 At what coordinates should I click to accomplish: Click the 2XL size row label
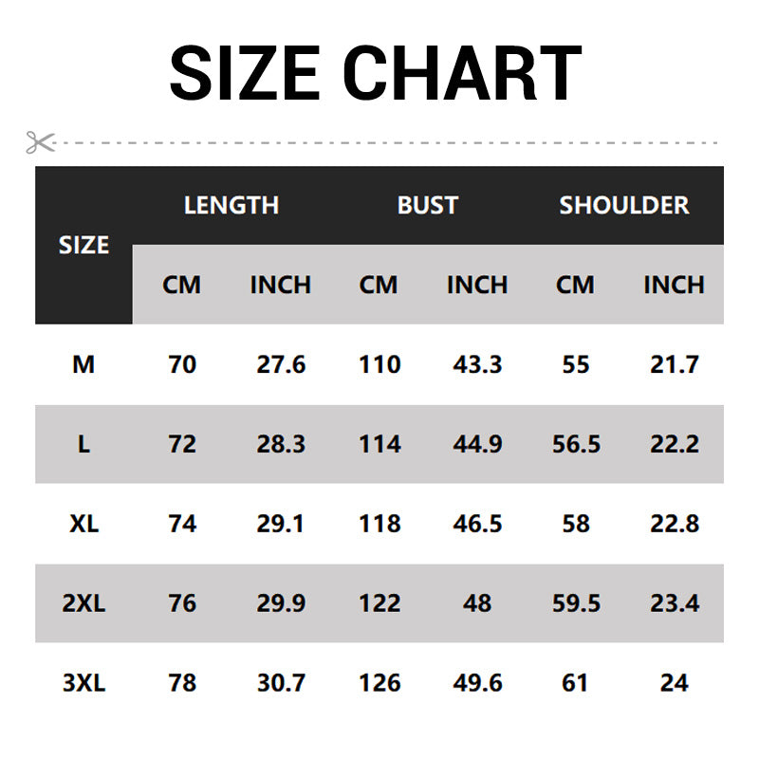click(x=83, y=603)
